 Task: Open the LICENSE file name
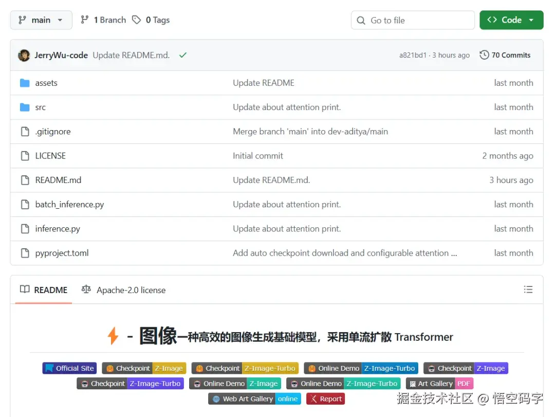(x=50, y=156)
